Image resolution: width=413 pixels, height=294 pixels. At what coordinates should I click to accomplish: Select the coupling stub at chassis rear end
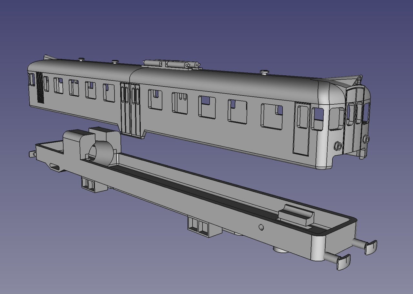[32, 154]
